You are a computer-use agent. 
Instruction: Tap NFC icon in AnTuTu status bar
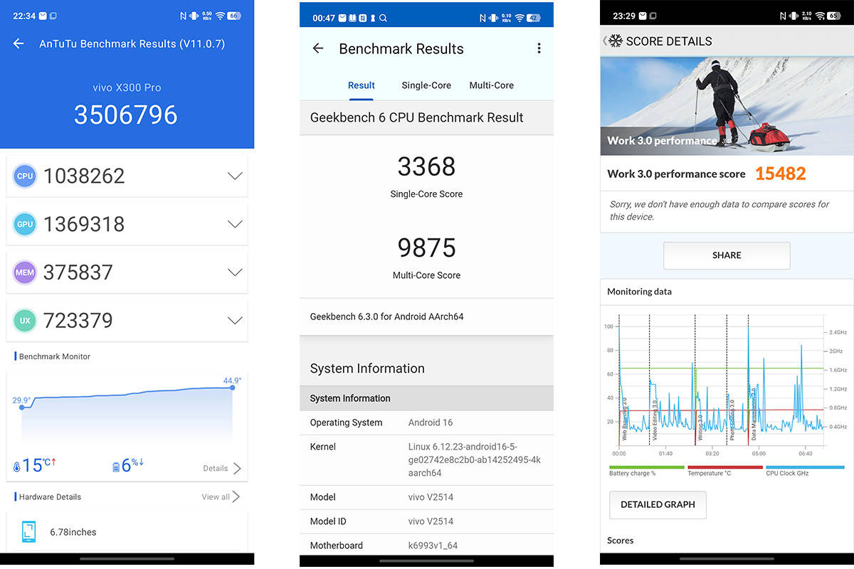(x=183, y=15)
